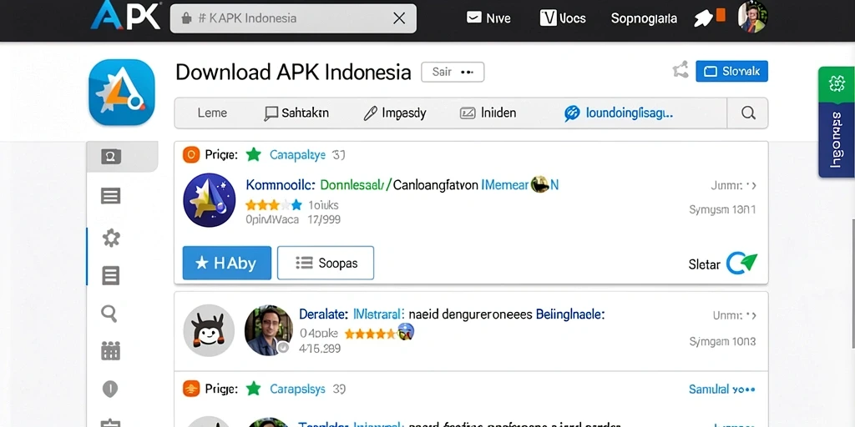Open the sidebar calendar icon
Image resolution: width=855 pixels, height=427 pixels.
[110, 350]
